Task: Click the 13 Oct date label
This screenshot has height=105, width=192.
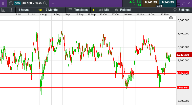Action: (103, 15)
